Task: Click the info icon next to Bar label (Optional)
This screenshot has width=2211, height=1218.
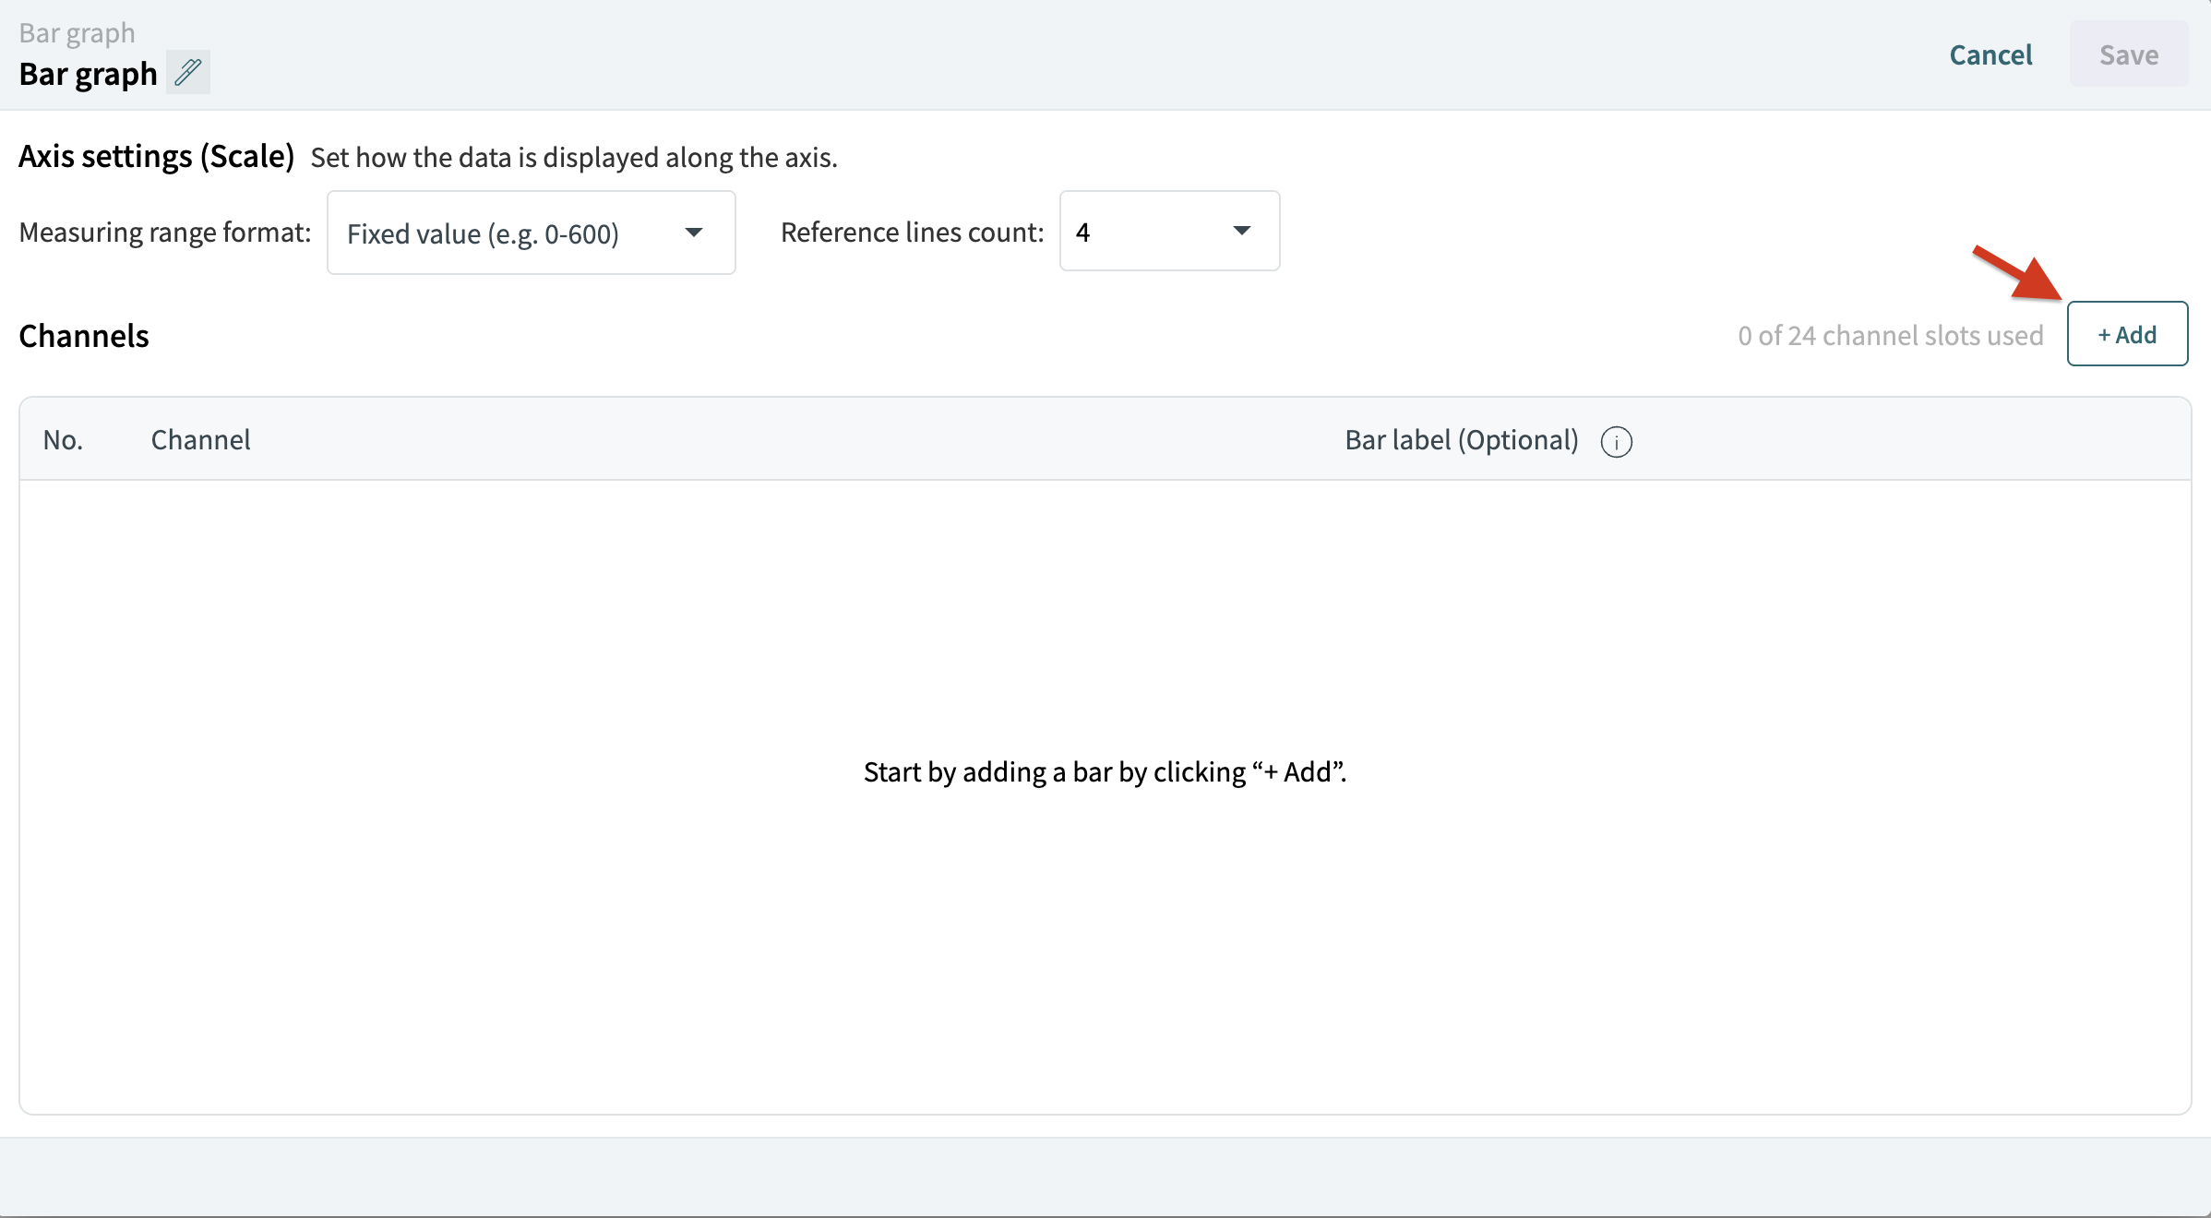Action: click(x=1616, y=442)
